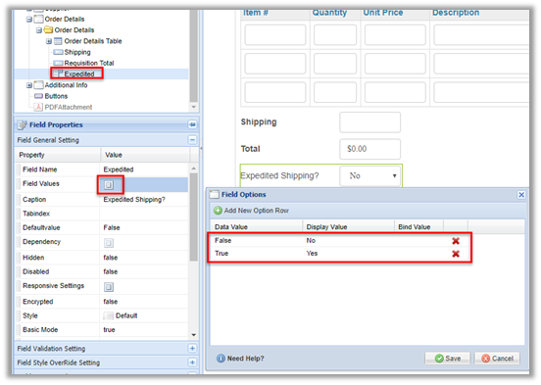
Task: Click the Need Help info icon
Action: 221,359
